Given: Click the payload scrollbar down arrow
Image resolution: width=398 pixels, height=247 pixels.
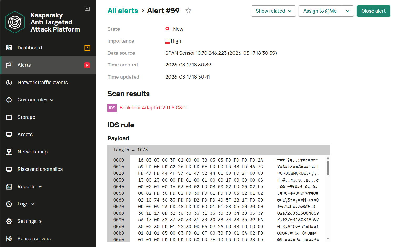Looking at the screenshot, I should [x=328, y=239].
